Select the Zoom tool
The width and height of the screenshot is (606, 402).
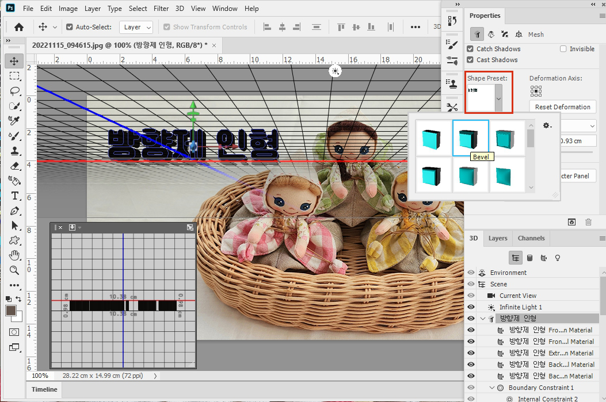point(14,270)
